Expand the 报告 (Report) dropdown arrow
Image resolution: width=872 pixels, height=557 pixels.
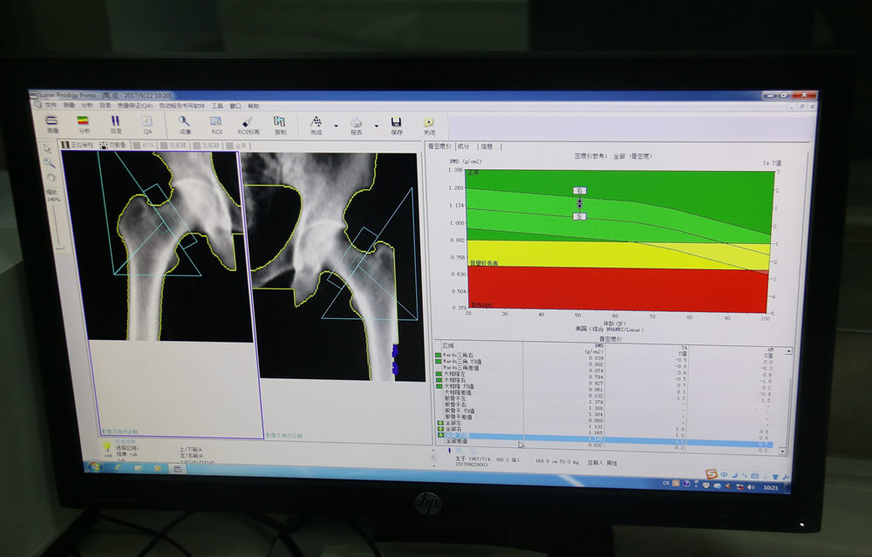click(x=377, y=126)
